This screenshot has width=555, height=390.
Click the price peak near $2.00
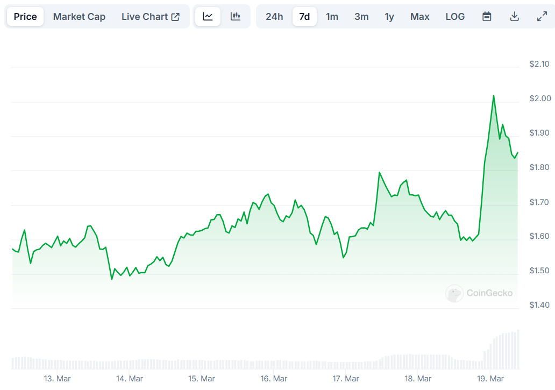click(493, 96)
